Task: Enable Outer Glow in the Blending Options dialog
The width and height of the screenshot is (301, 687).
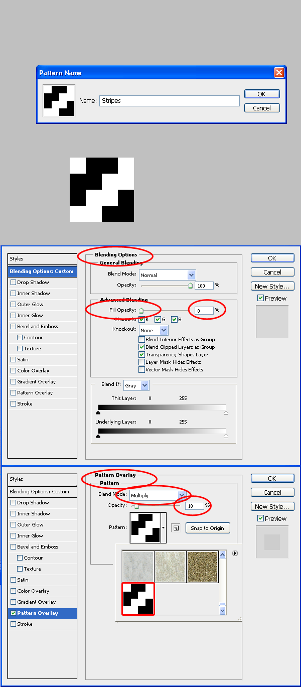Action: pyautogui.click(x=13, y=305)
